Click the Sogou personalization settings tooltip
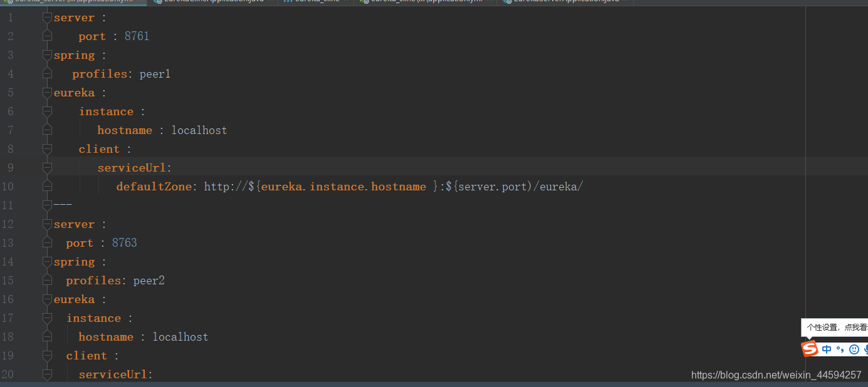868x387 pixels. (x=835, y=327)
